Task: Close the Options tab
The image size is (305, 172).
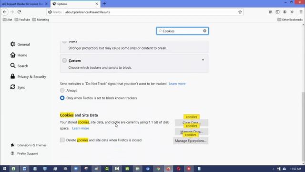Action: click(96, 4)
